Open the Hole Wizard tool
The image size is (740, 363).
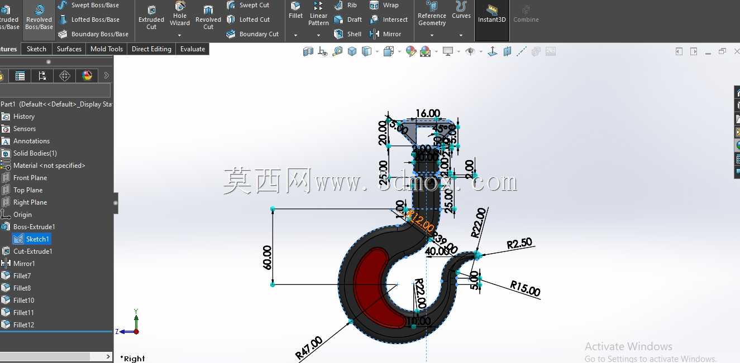coord(180,13)
